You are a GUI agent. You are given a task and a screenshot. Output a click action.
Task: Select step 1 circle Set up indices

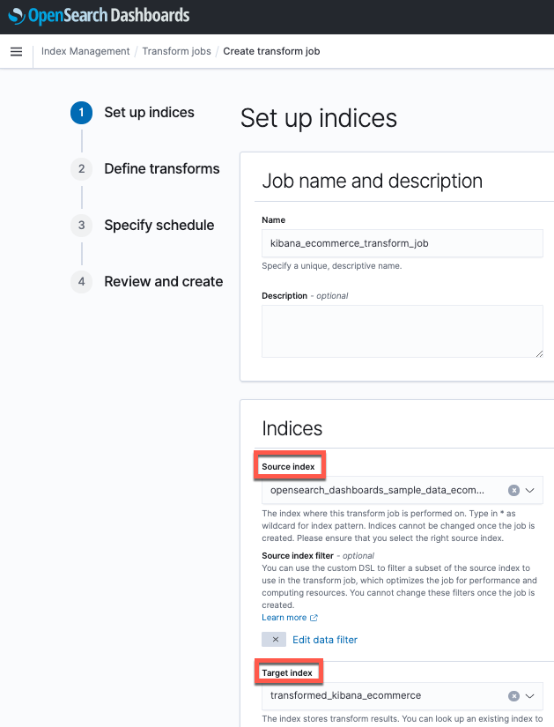coord(82,113)
